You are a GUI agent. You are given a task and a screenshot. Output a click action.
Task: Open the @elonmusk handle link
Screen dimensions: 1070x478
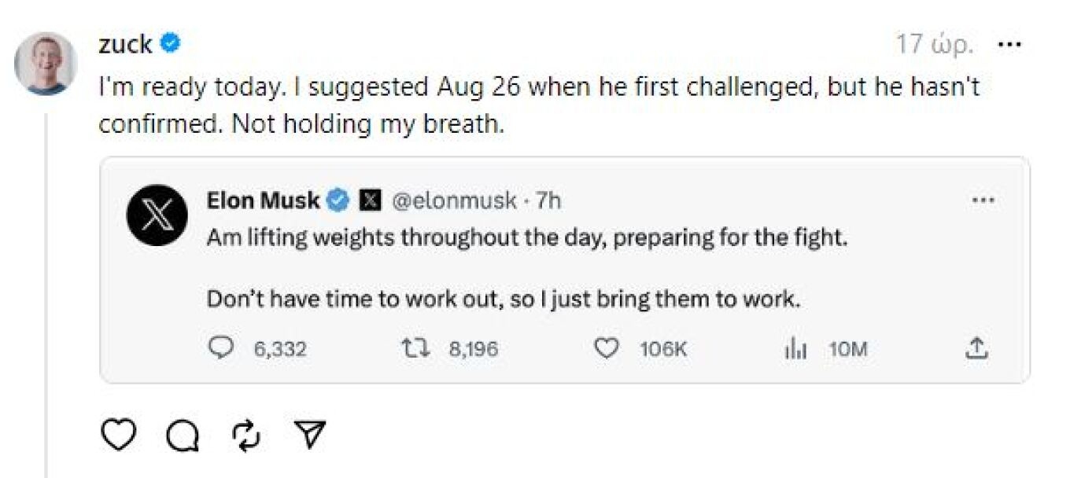point(452,200)
